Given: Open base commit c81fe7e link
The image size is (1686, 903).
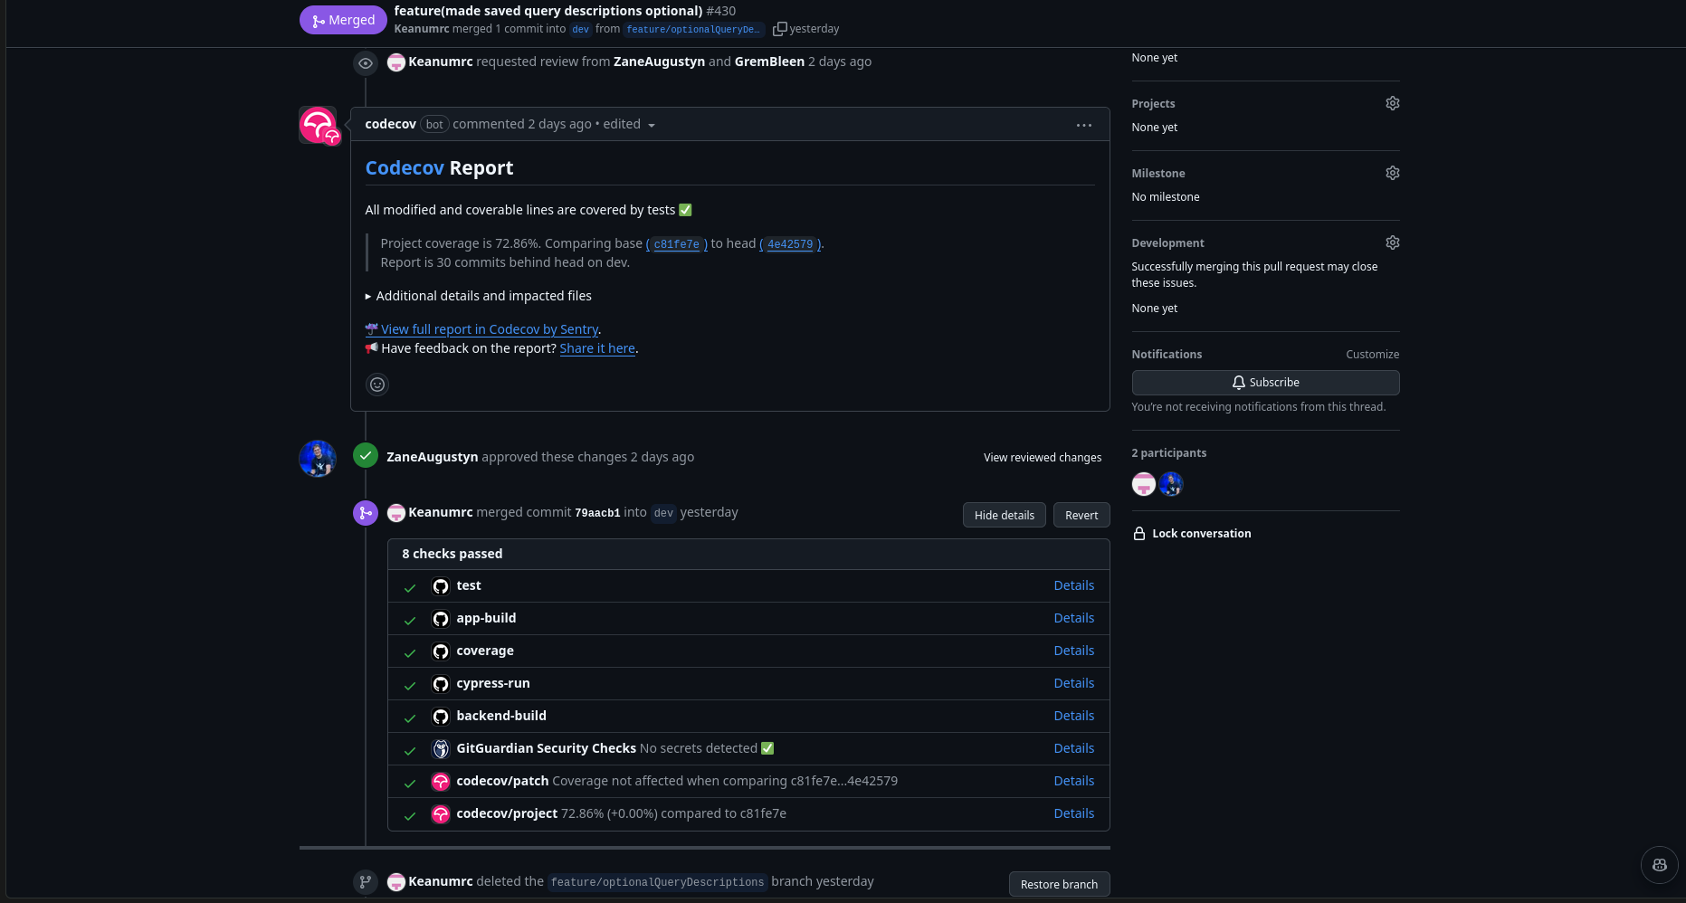Looking at the screenshot, I should click(676, 244).
